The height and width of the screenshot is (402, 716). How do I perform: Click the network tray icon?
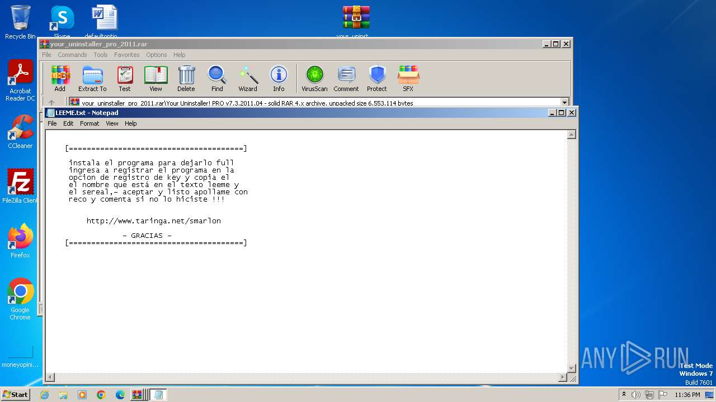pos(649,395)
